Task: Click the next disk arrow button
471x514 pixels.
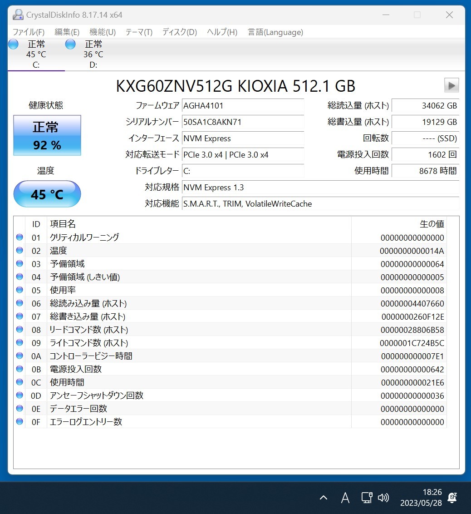Action: (x=451, y=85)
